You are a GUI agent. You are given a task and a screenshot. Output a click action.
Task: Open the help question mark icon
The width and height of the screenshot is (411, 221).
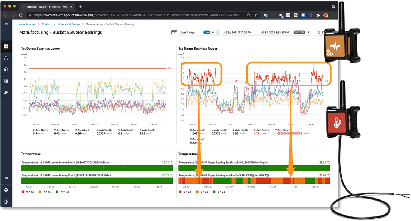(6, 190)
